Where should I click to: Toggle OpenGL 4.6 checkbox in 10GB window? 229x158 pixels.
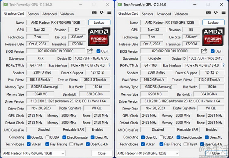(x=88, y=144)
